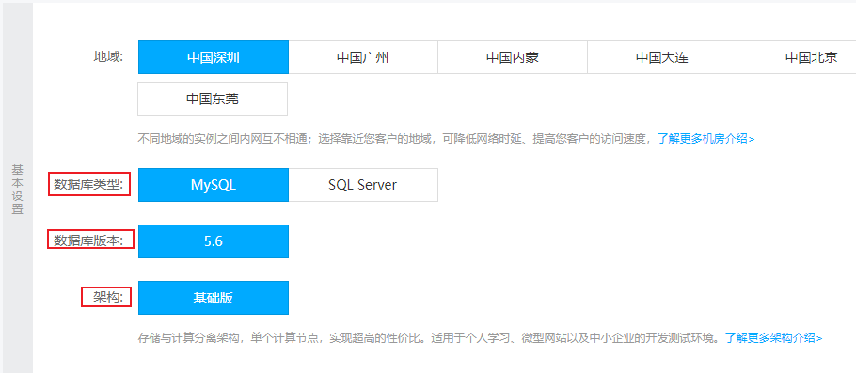This screenshot has height=373, width=856.
Task: Select the 中国深圳 region option
Action: [213, 57]
